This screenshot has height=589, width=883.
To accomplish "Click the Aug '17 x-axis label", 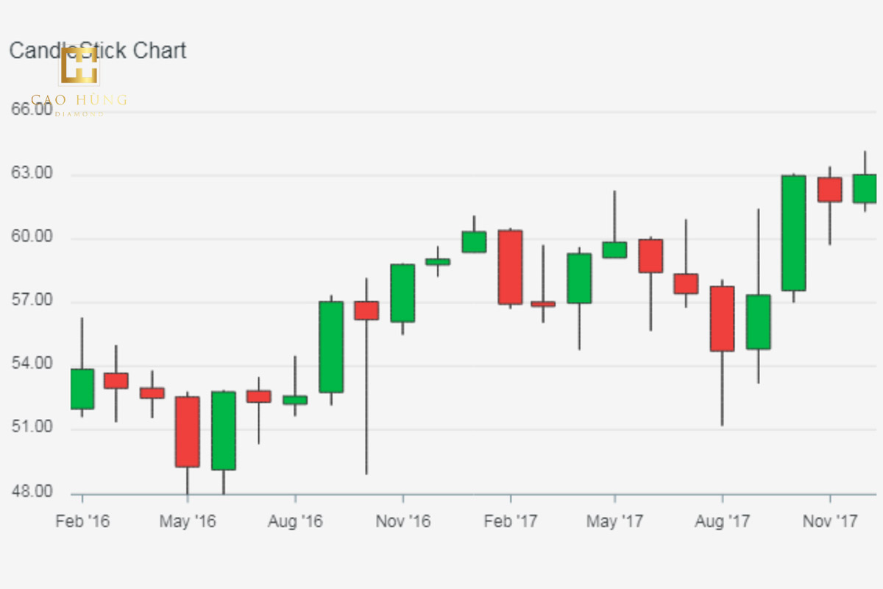I will tap(723, 521).
